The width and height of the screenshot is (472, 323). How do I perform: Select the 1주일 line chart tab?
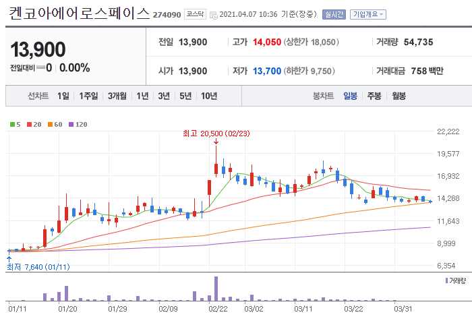click(x=88, y=96)
